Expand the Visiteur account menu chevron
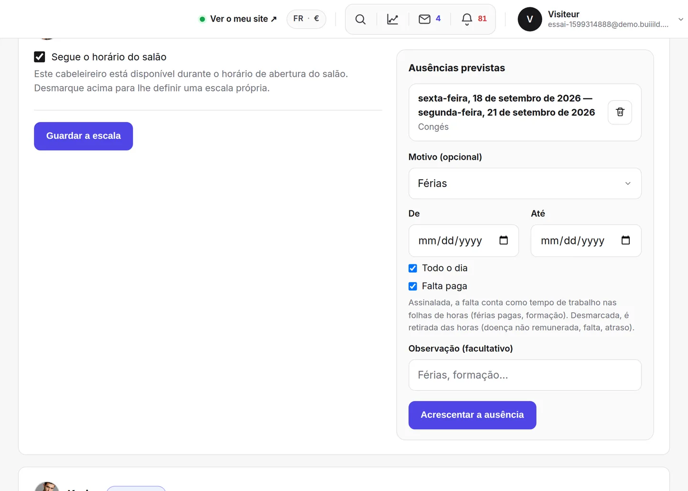The image size is (688, 491). coord(681,19)
